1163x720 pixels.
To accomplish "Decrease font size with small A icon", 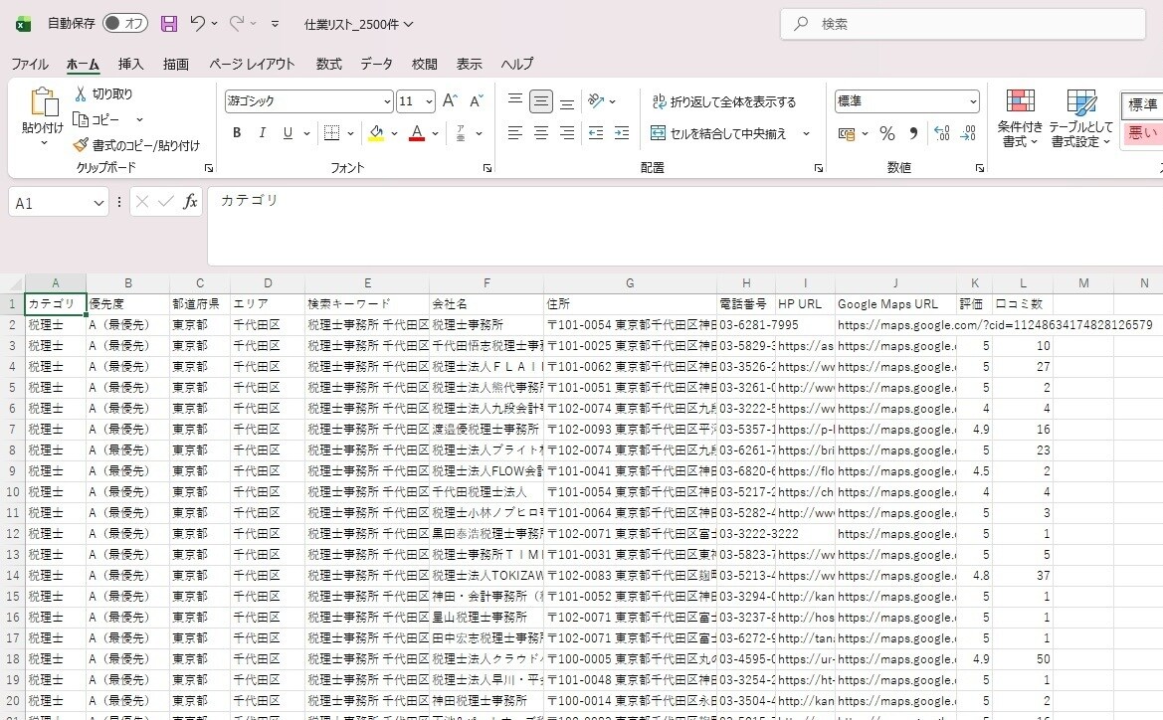I will (477, 100).
